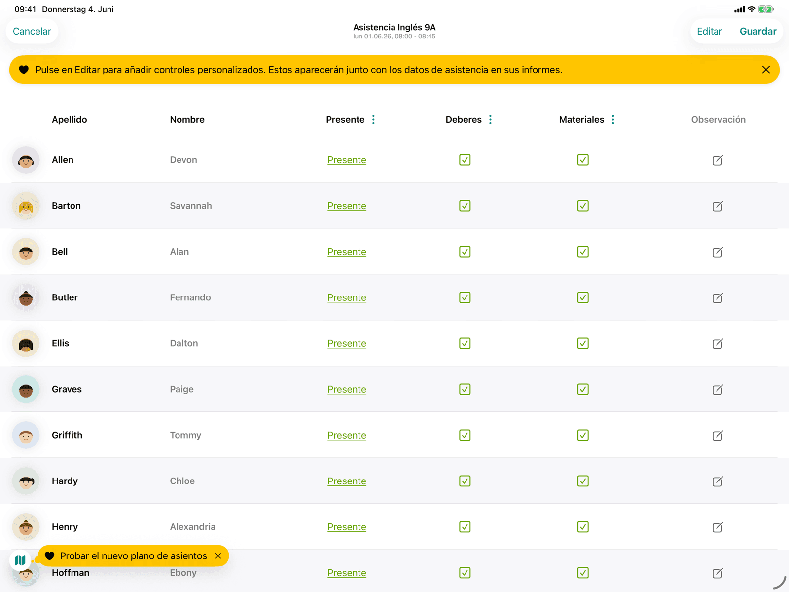Change Bell's Presente attendance status
Image resolution: width=789 pixels, height=592 pixels.
click(347, 252)
